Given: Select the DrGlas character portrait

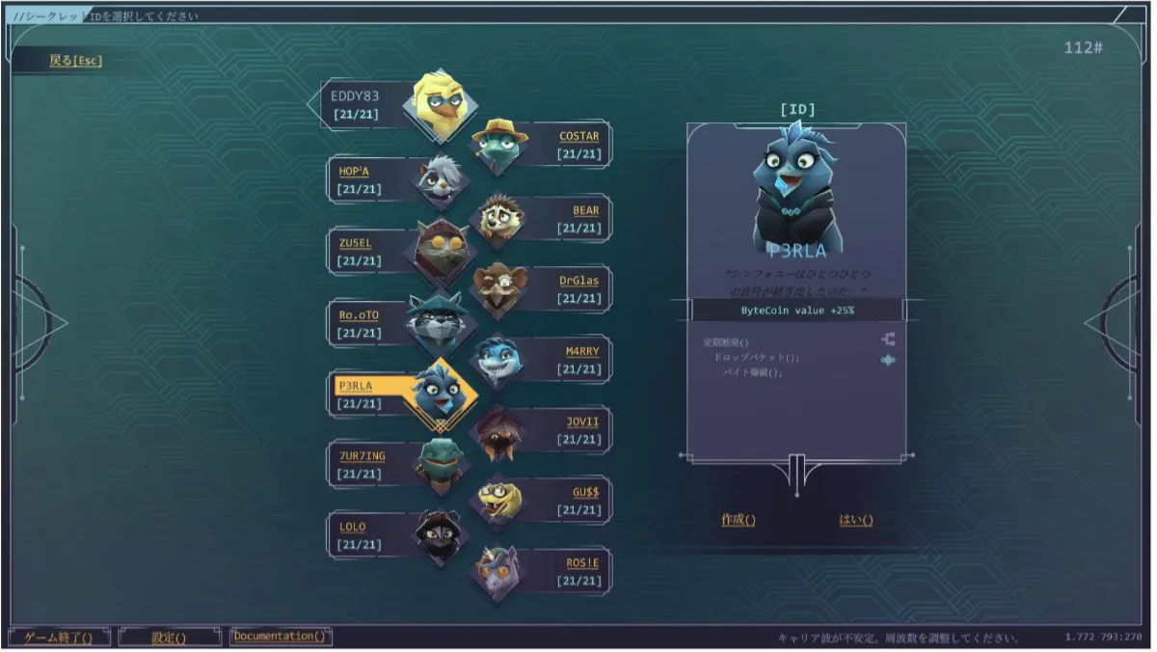Looking at the screenshot, I should (498, 288).
